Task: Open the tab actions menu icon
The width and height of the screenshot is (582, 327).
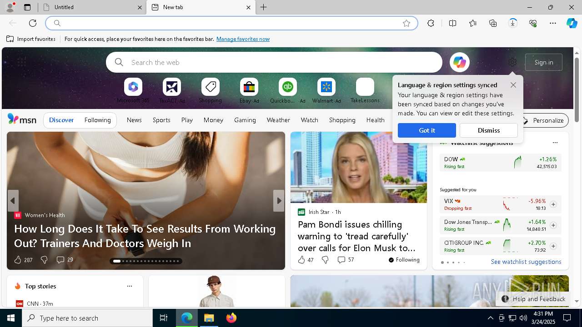Action: [27, 7]
